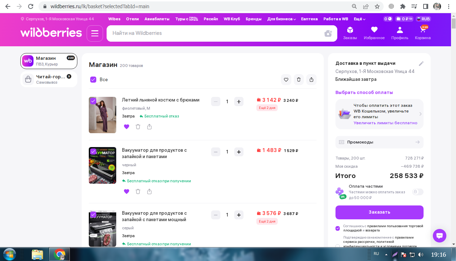Increase quantity of серый Вакууматор
Screen dimensions: 456x261
point(239,215)
